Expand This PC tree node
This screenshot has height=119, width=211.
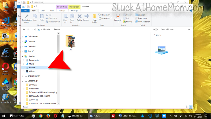coord(23,51)
